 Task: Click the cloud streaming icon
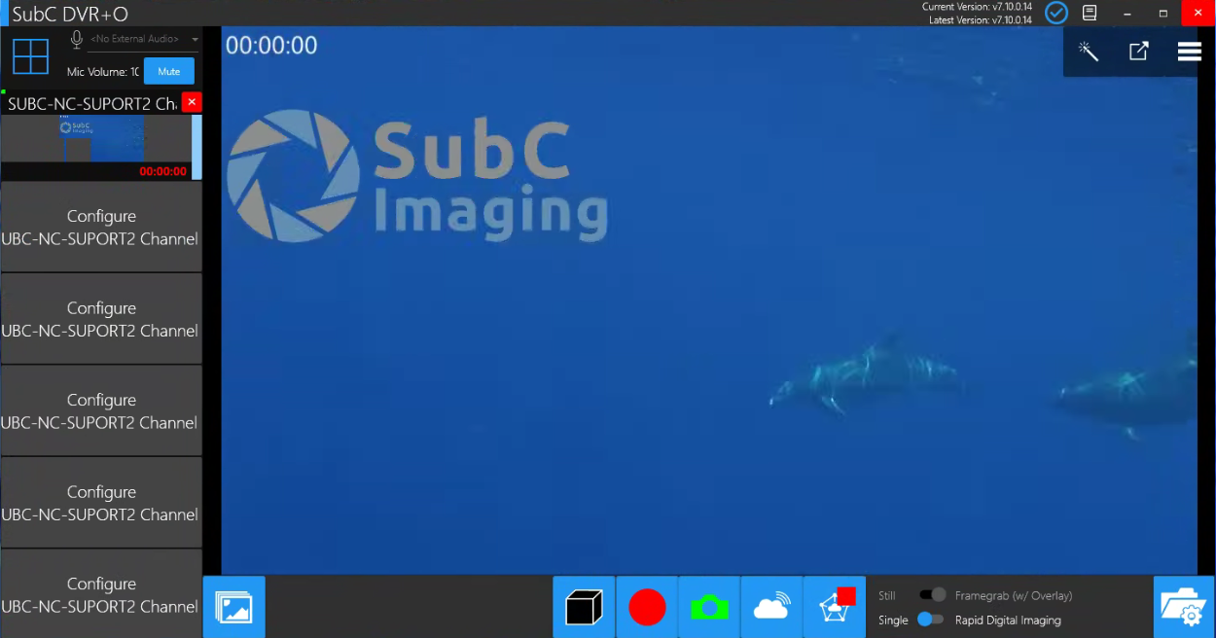click(771, 608)
